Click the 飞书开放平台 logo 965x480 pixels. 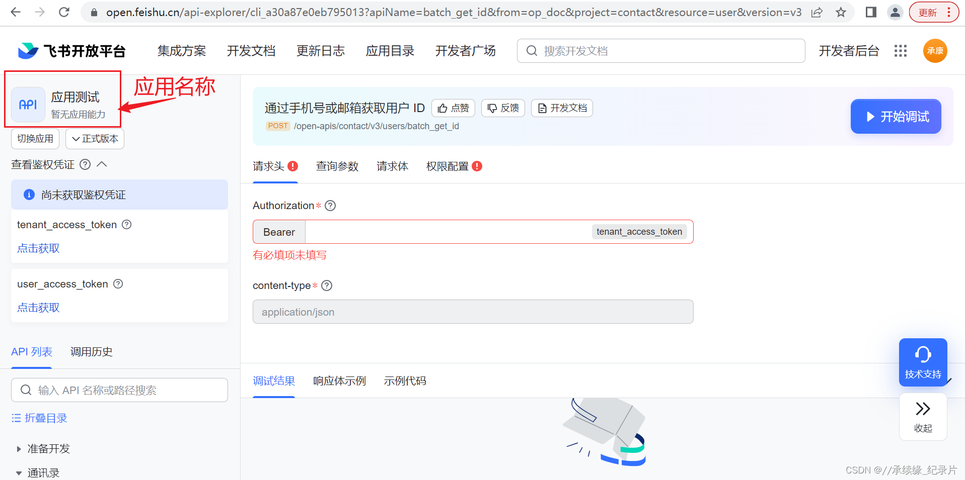click(71, 51)
